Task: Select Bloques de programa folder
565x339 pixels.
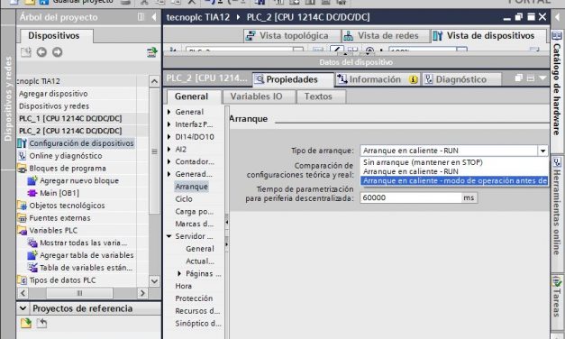Action: (68, 169)
